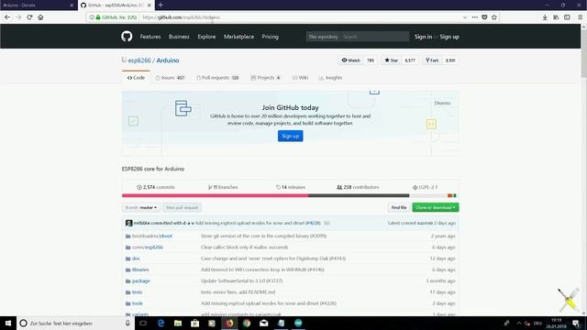Viewport: 587px width, 330px height.
Task: Open Pricing in GitHub header
Action: pos(270,37)
